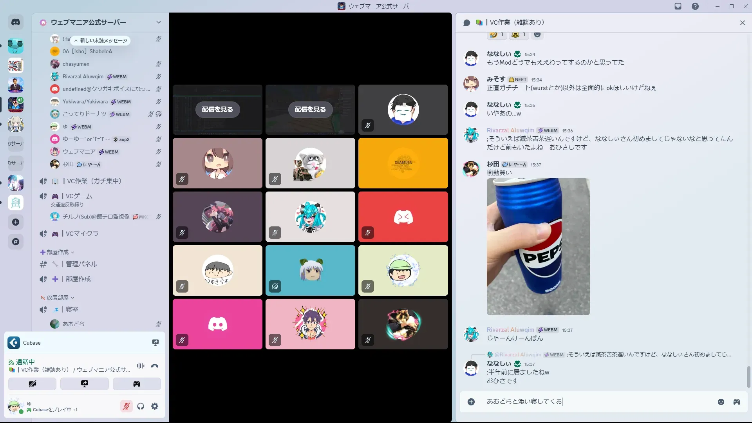Click the first 配信を見る watch stream button
752x423 pixels.
[x=217, y=109]
